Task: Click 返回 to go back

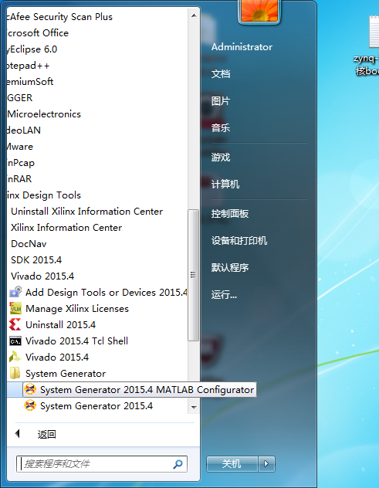Action: [x=46, y=434]
